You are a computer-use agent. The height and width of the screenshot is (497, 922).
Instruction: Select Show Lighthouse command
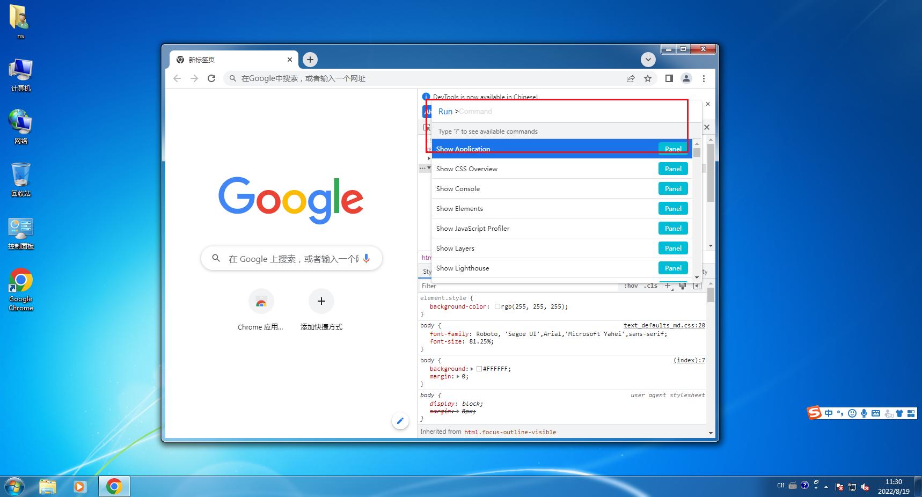(x=562, y=268)
